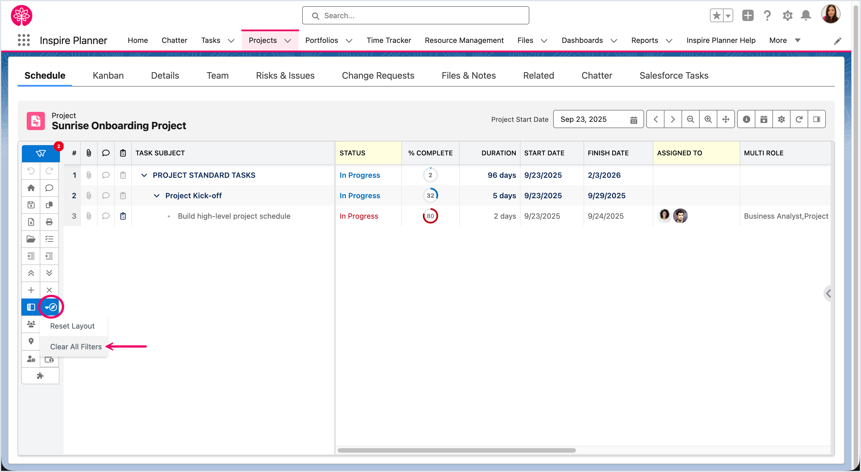Click the print icon in left toolbar

click(x=49, y=222)
